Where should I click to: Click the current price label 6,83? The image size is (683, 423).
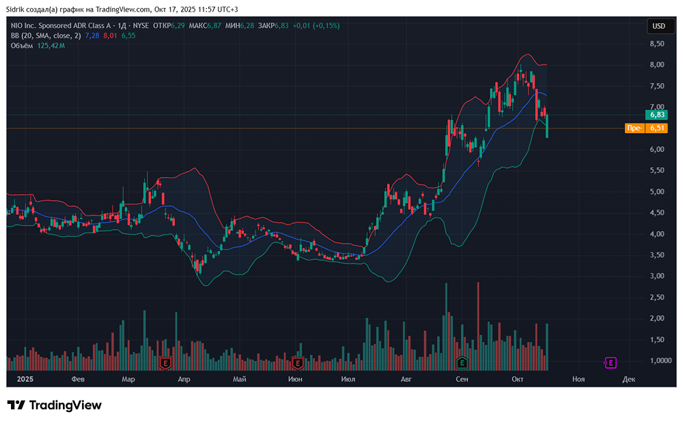pyautogui.click(x=657, y=115)
